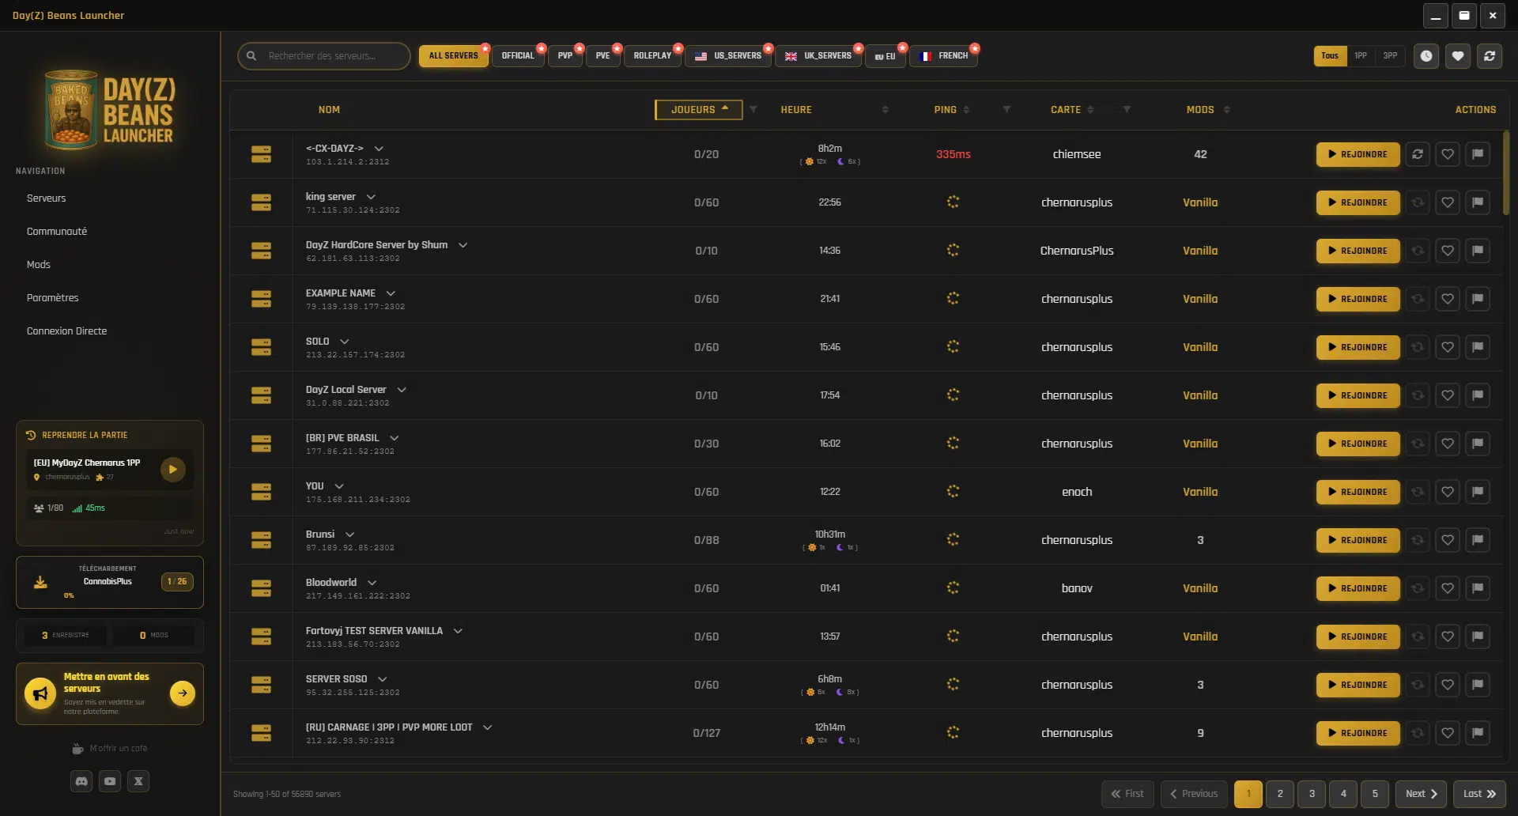Viewport: 1518px width, 816px height.
Task: Click the server search input field
Action: click(x=332, y=56)
